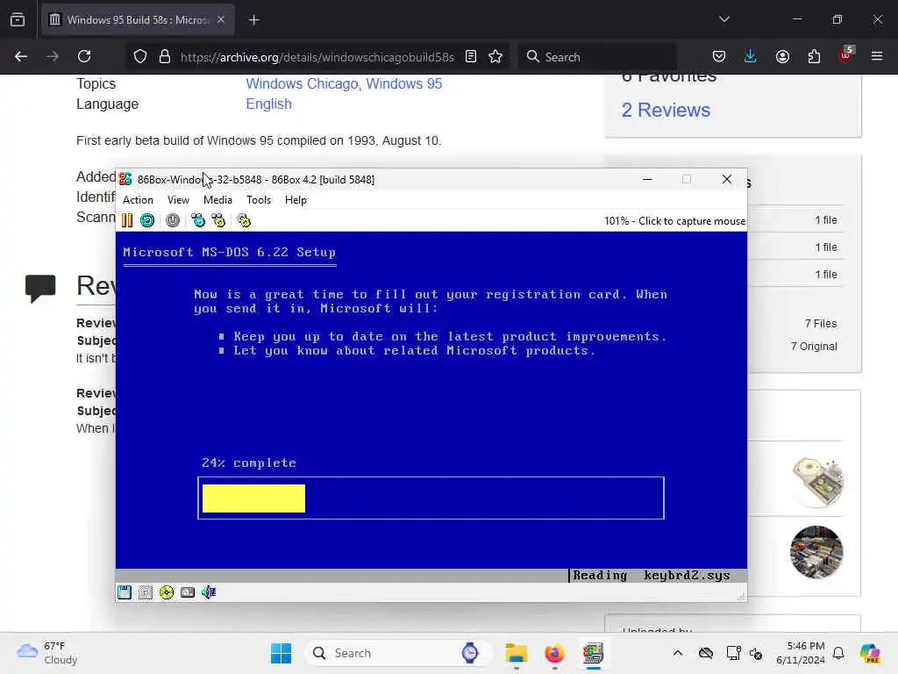The width and height of the screenshot is (898, 674).
Task: Click the Firefox search box
Action: coord(598,57)
